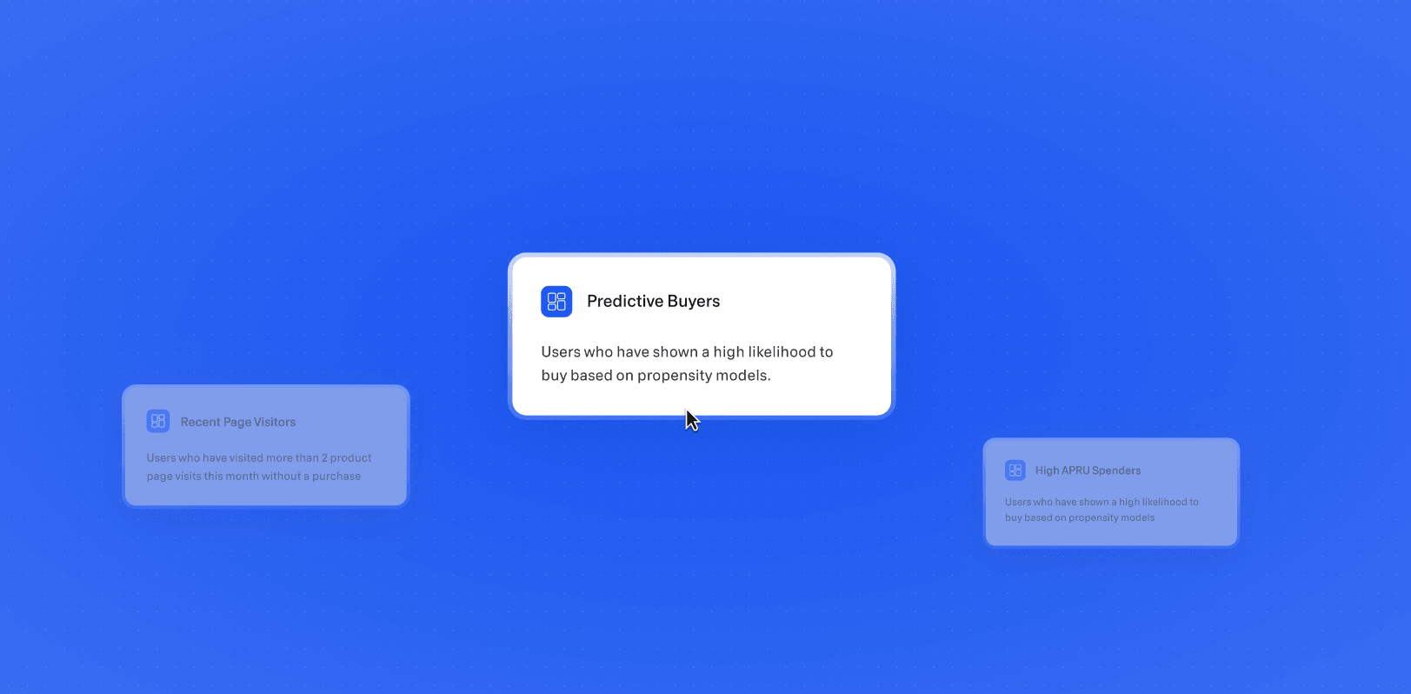The image size is (1411, 694).
Task: Click the word "Recent" in the left card title
Action: pyautogui.click(x=200, y=423)
